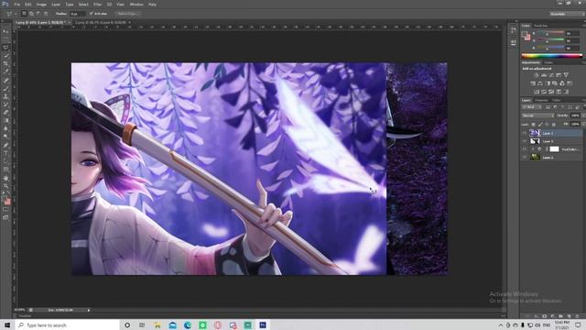Add a Brightness/Contrast adjustment
This screenshot has width=586, height=330.
coord(537,75)
